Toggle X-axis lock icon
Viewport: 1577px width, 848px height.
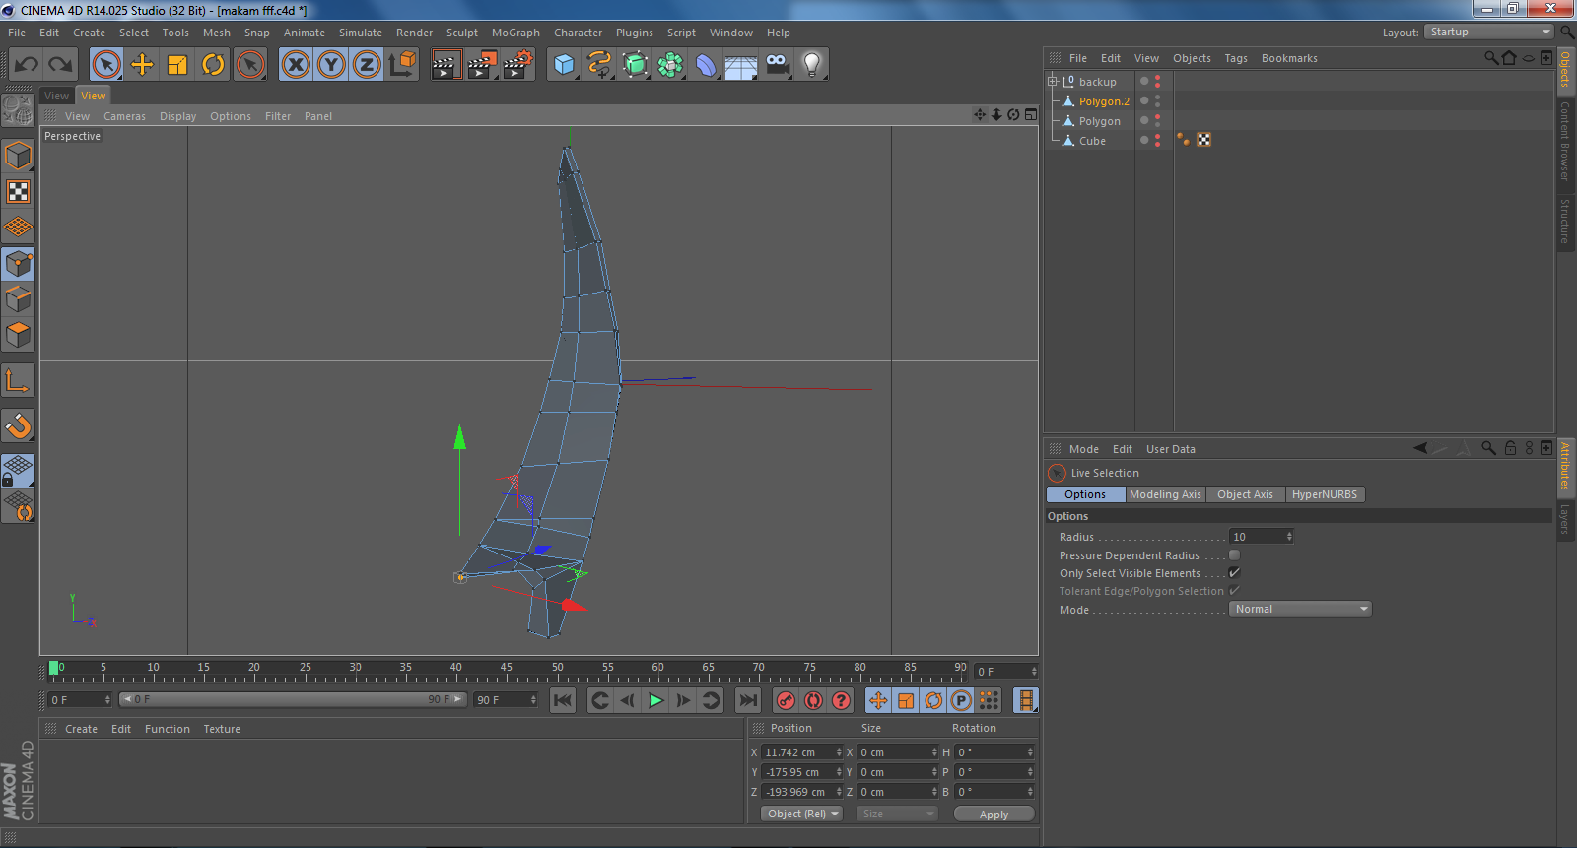pyautogui.click(x=295, y=65)
